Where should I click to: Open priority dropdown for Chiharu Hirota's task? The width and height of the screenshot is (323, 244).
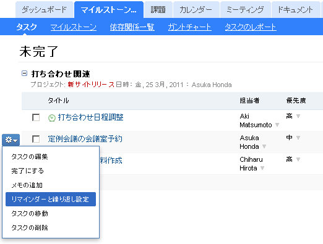pyautogui.click(x=298, y=159)
